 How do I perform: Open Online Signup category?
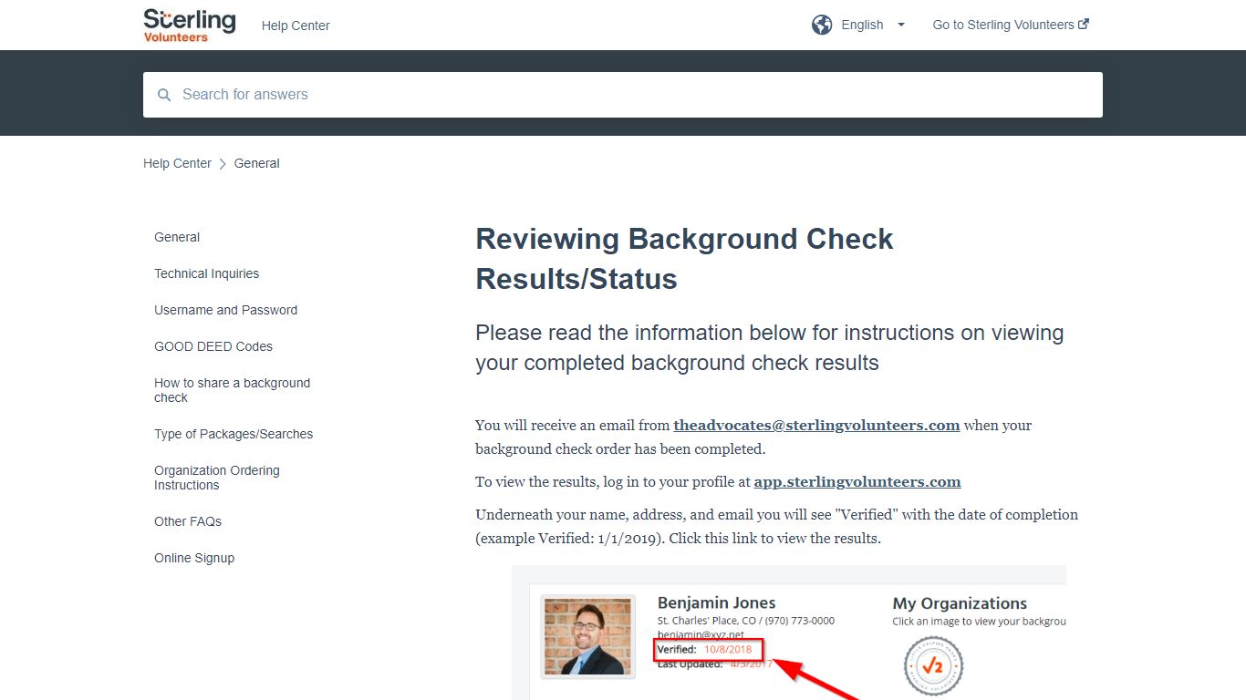(x=194, y=558)
